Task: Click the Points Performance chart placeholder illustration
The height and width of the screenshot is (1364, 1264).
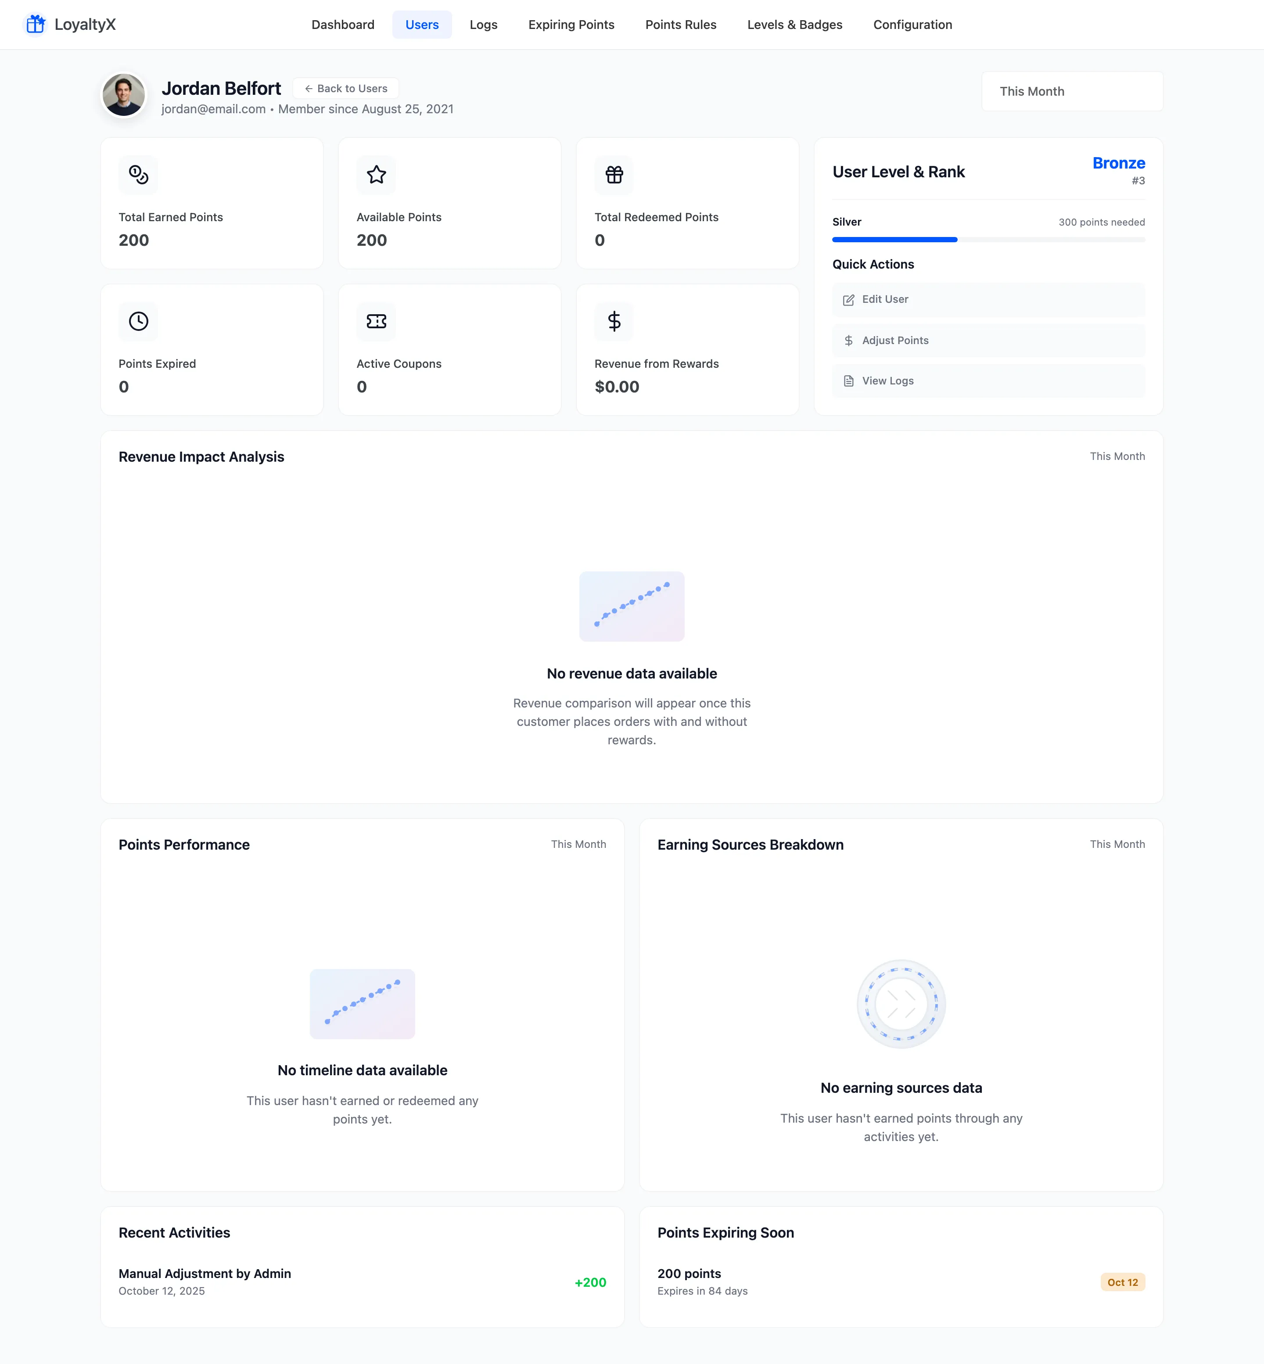Action: coord(362,1004)
